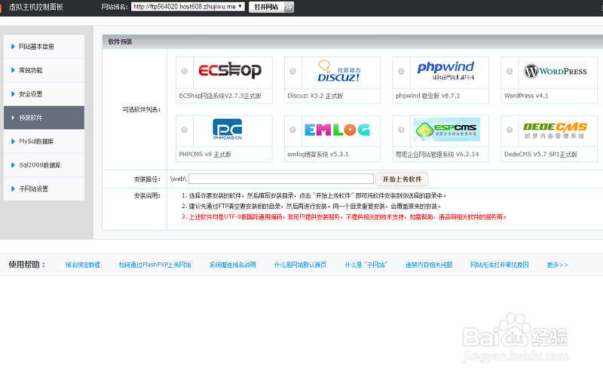The image size is (603, 377).
Task: Select the phpwind v8.7.1 radio button
Action: (x=401, y=71)
